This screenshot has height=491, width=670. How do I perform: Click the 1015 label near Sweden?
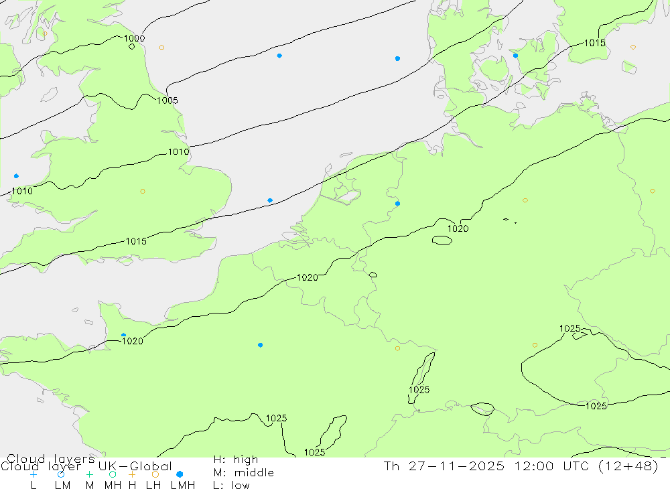pos(595,43)
